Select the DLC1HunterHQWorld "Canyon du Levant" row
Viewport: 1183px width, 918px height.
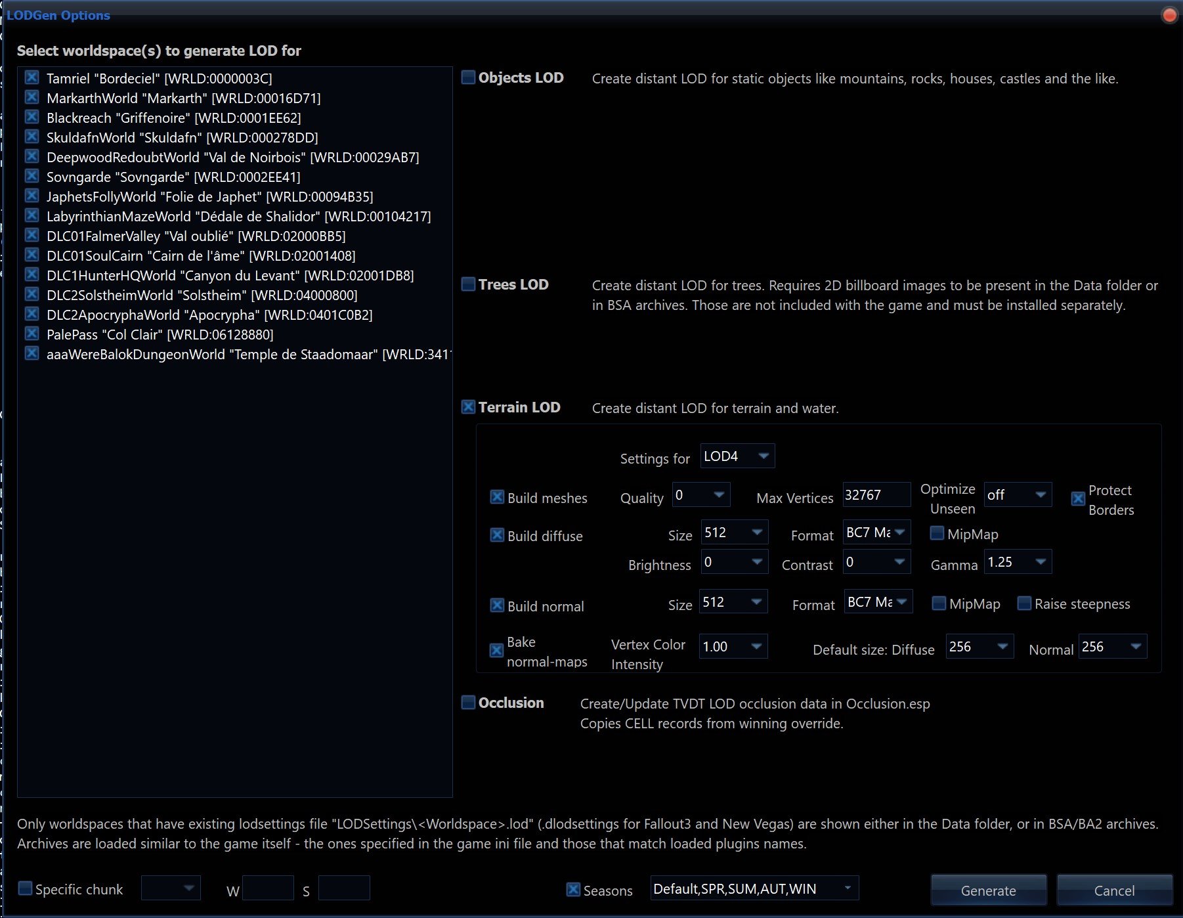click(230, 275)
